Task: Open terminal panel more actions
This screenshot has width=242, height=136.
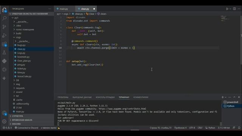Action: (230, 97)
